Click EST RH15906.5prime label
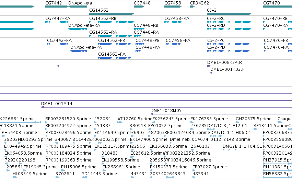This screenshot has width=292, height=179. [x=79, y=167]
